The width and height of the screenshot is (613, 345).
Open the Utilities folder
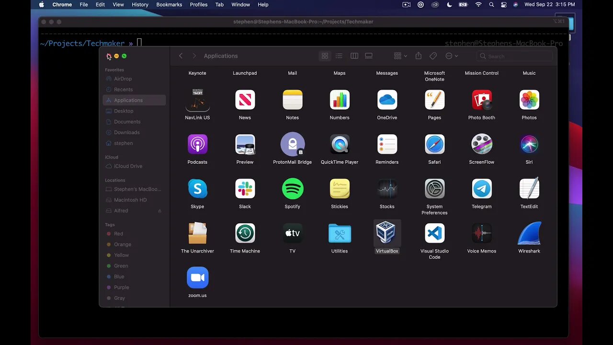(x=340, y=233)
